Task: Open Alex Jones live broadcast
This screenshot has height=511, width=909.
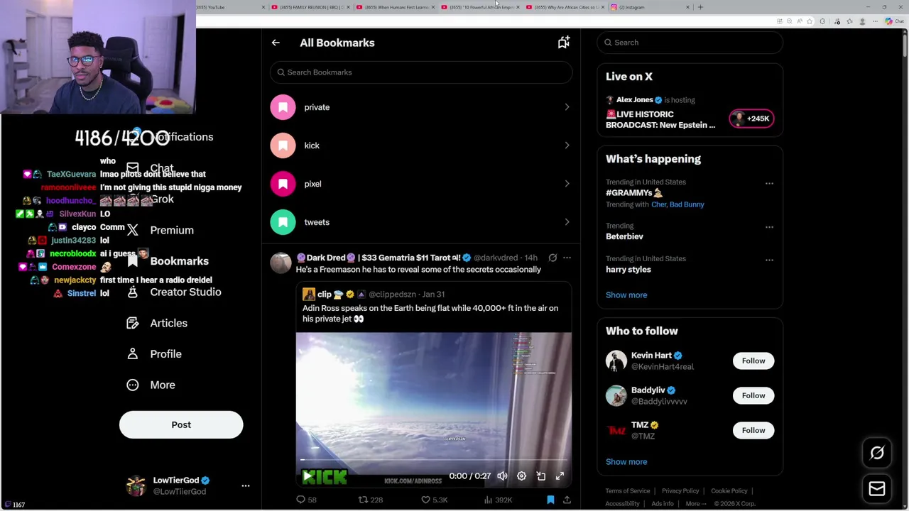Action: (x=660, y=119)
